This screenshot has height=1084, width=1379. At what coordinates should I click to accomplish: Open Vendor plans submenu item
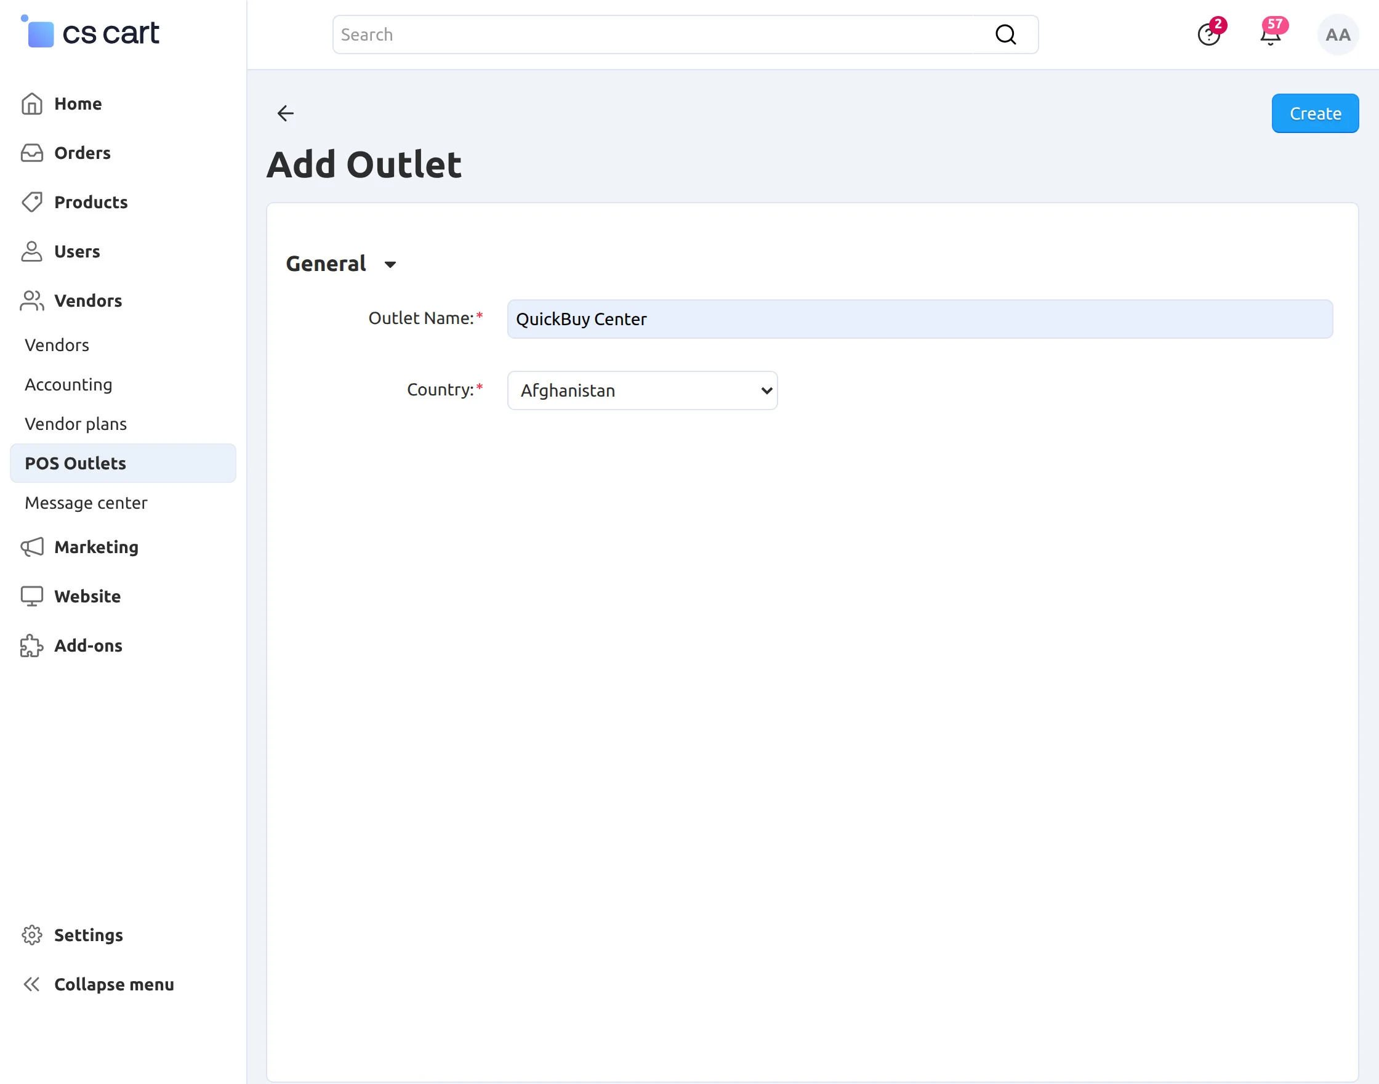coord(76,424)
